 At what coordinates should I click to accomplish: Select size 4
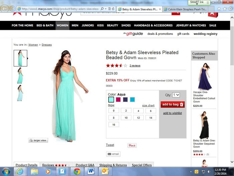[138, 111]
